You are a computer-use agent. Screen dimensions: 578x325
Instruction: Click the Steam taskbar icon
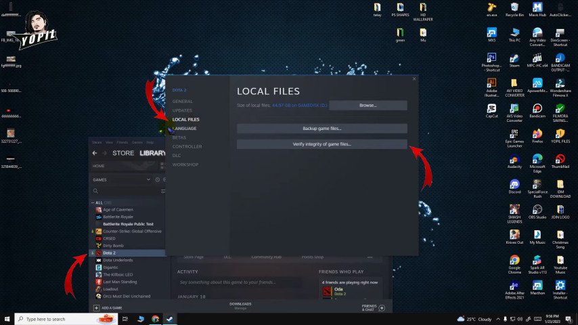(x=170, y=319)
